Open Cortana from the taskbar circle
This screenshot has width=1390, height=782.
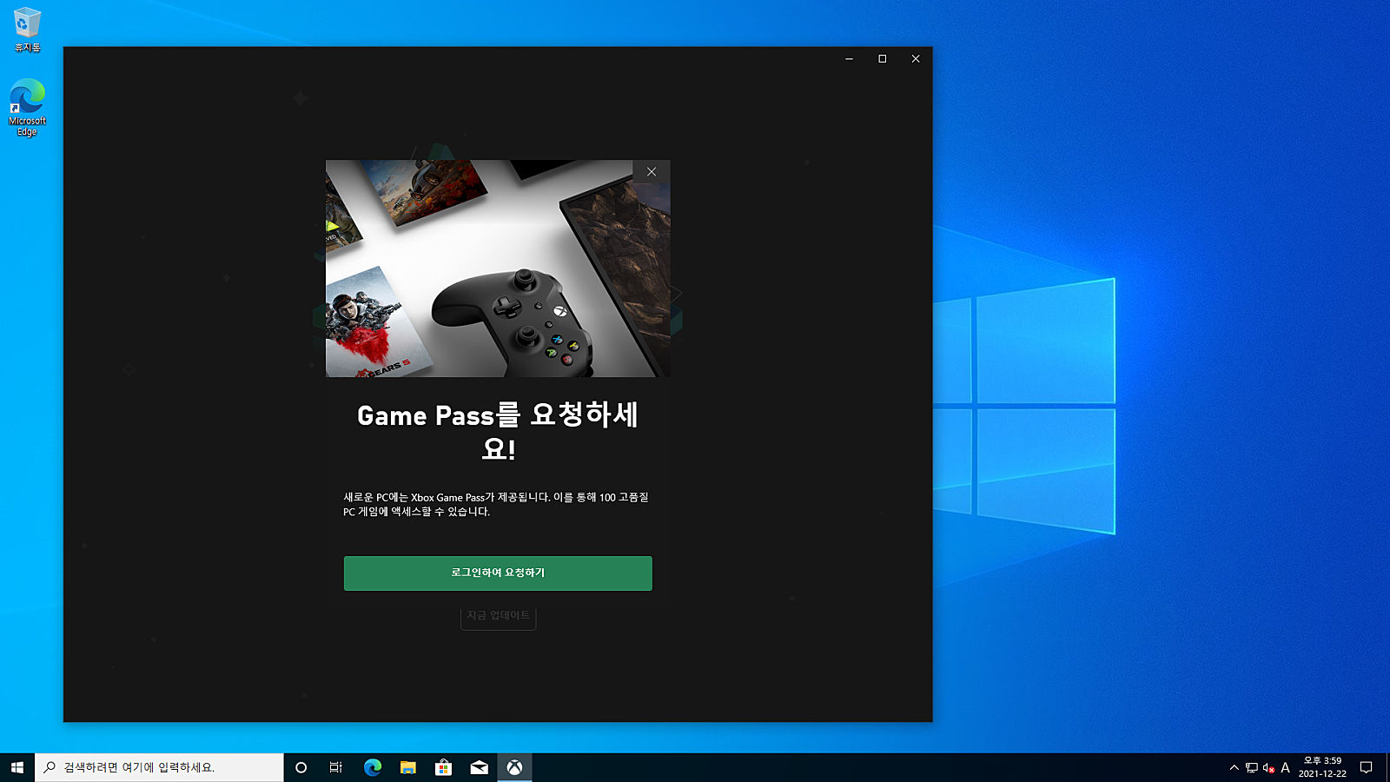[301, 767]
